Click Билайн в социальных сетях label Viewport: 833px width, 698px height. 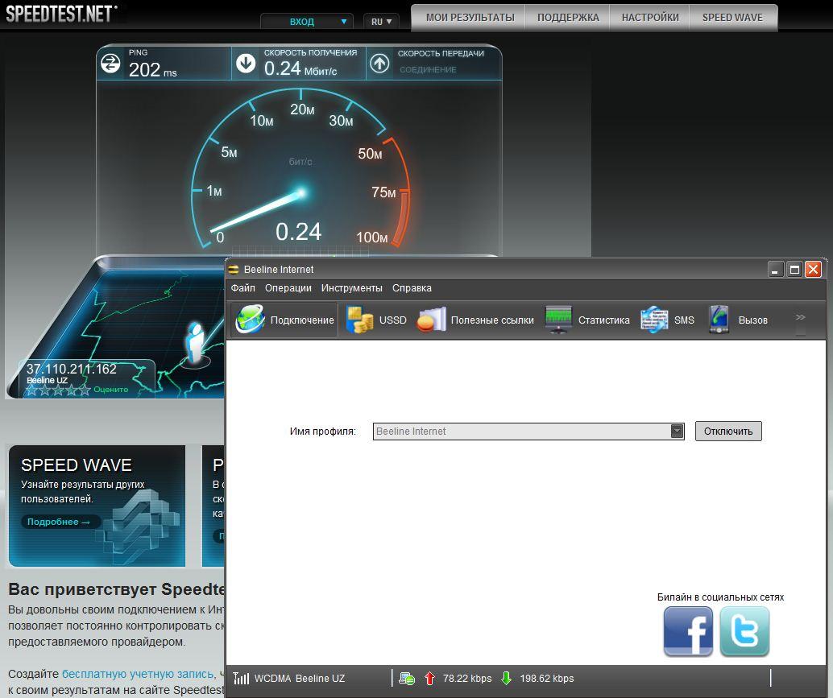[720, 597]
